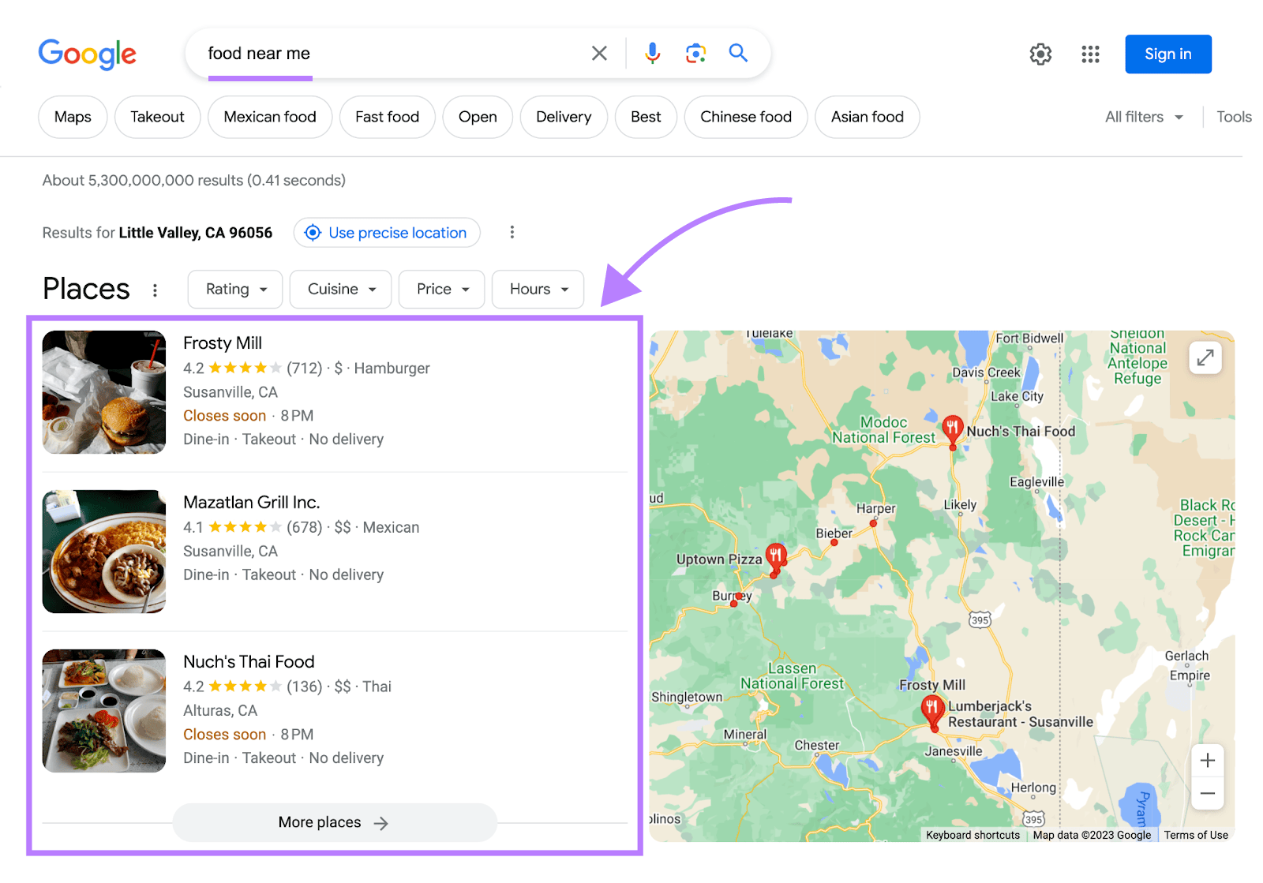Zoom in on the map
1263x883 pixels.
click(1207, 761)
